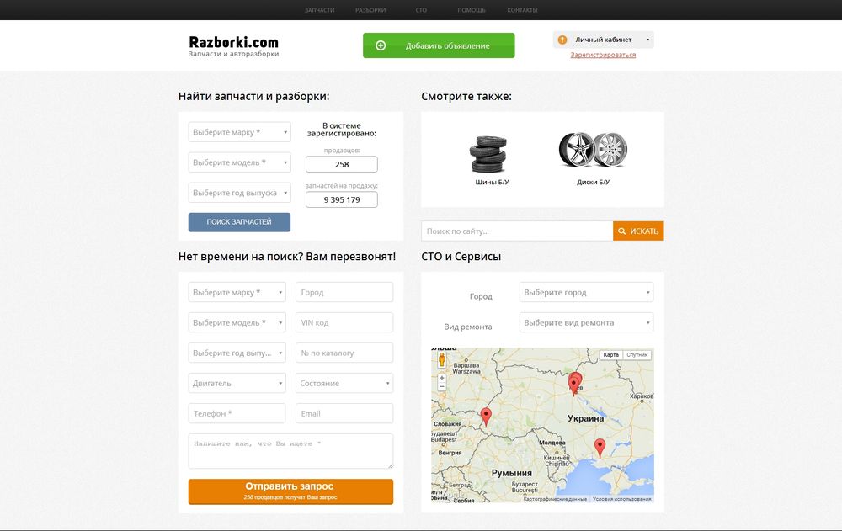
Task: Click the Картографические данные map label
Action: pyautogui.click(x=555, y=499)
